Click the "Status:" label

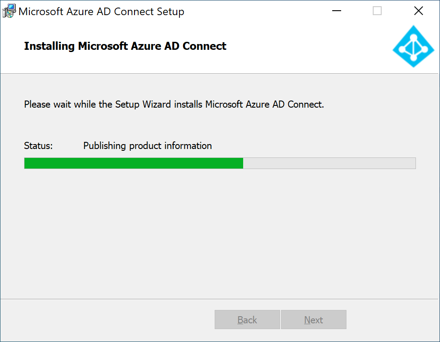[38, 146]
